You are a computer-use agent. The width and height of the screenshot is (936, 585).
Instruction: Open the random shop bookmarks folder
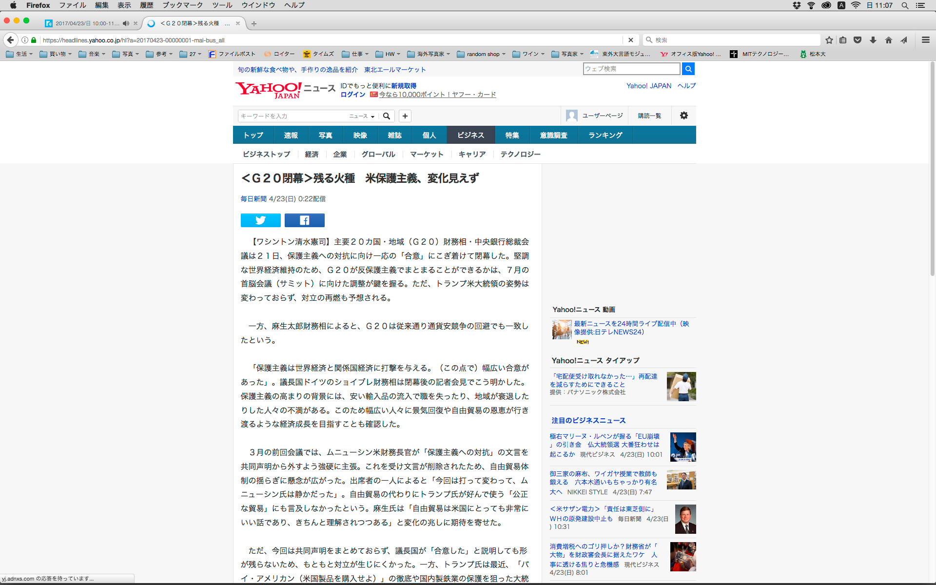point(482,54)
